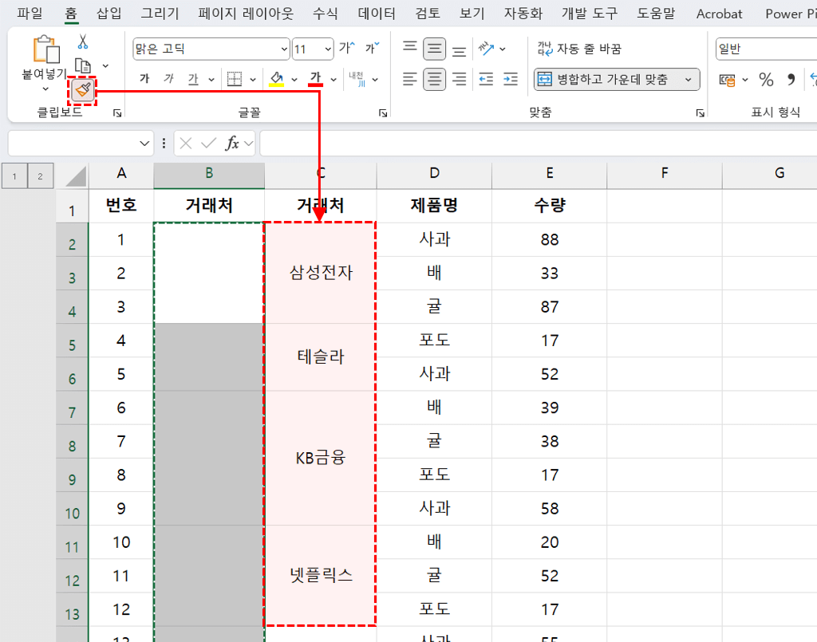Apply the yellow fill color
The image size is (817, 642).
click(277, 79)
